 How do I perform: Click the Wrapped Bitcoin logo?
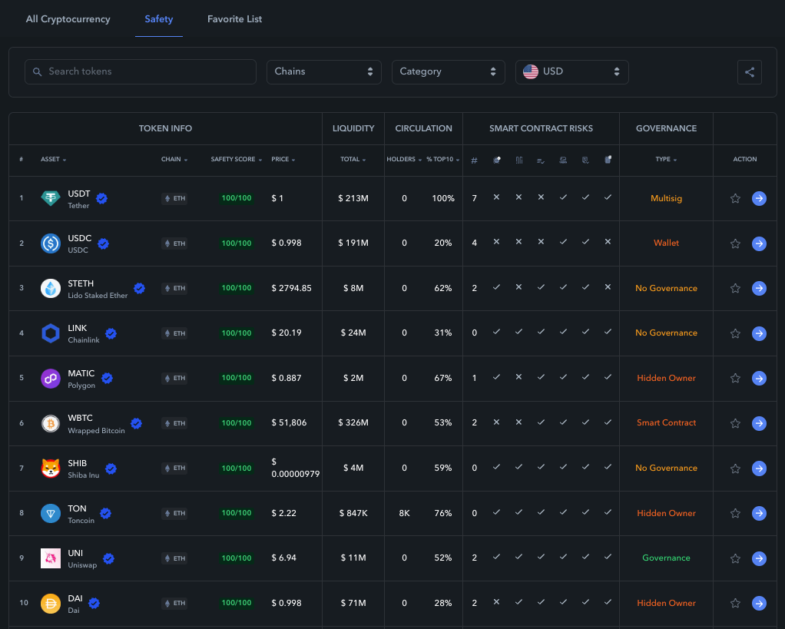pos(51,423)
